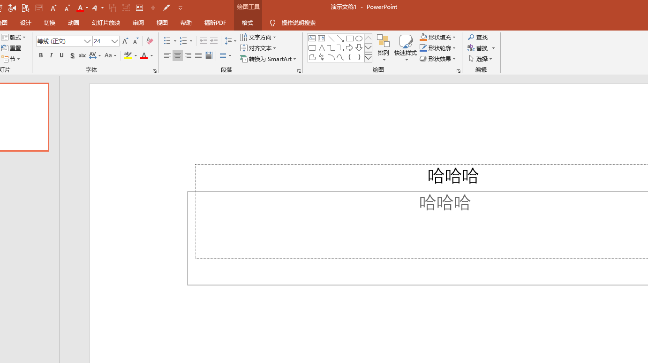Align text to the left

(167, 55)
